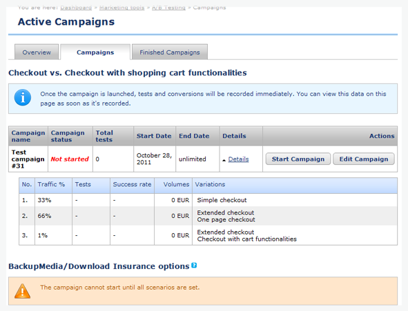
Task: Click the orange warning triangle icon
Action: click(22, 291)
